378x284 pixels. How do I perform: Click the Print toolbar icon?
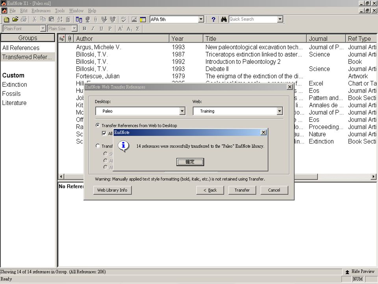[x=24, y=19]
